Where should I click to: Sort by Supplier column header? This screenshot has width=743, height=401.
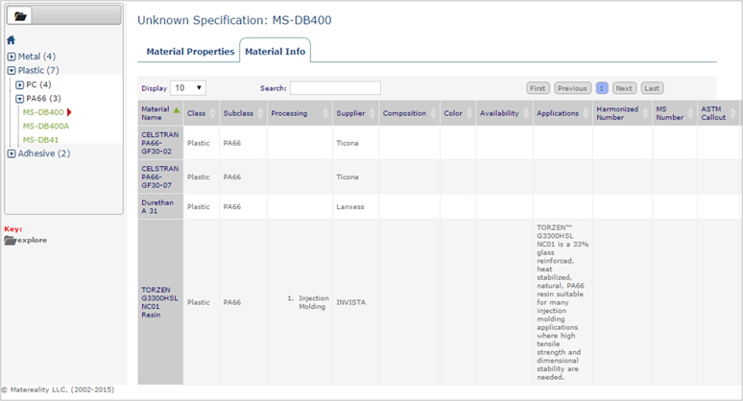pyautogui.click(x=355, y=113)
